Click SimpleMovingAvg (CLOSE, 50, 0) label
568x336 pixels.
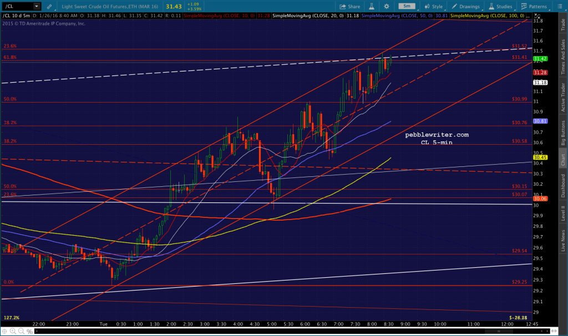(397, 16)
